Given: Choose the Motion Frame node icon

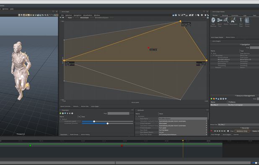Looking at the screenshot, I should pos(247,20).
